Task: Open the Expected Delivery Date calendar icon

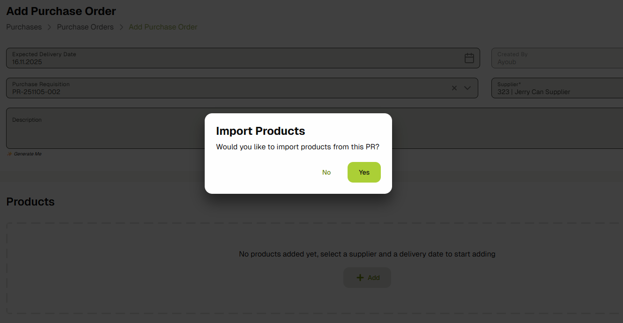Action: [469, 58]
